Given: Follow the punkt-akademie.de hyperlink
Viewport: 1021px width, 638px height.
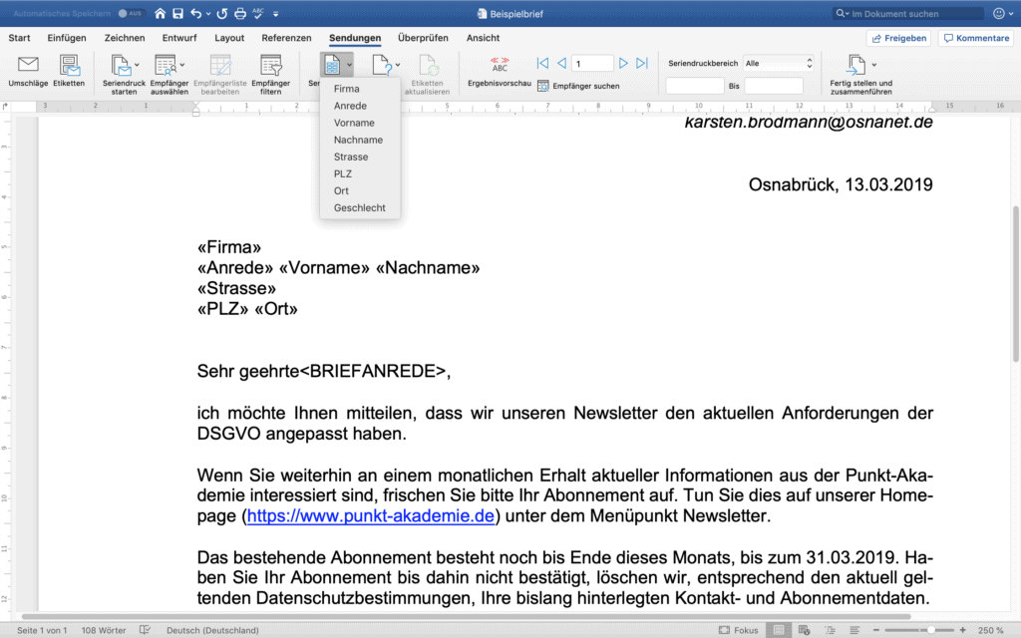Looking at the screenshot, I should coord(371,515).
